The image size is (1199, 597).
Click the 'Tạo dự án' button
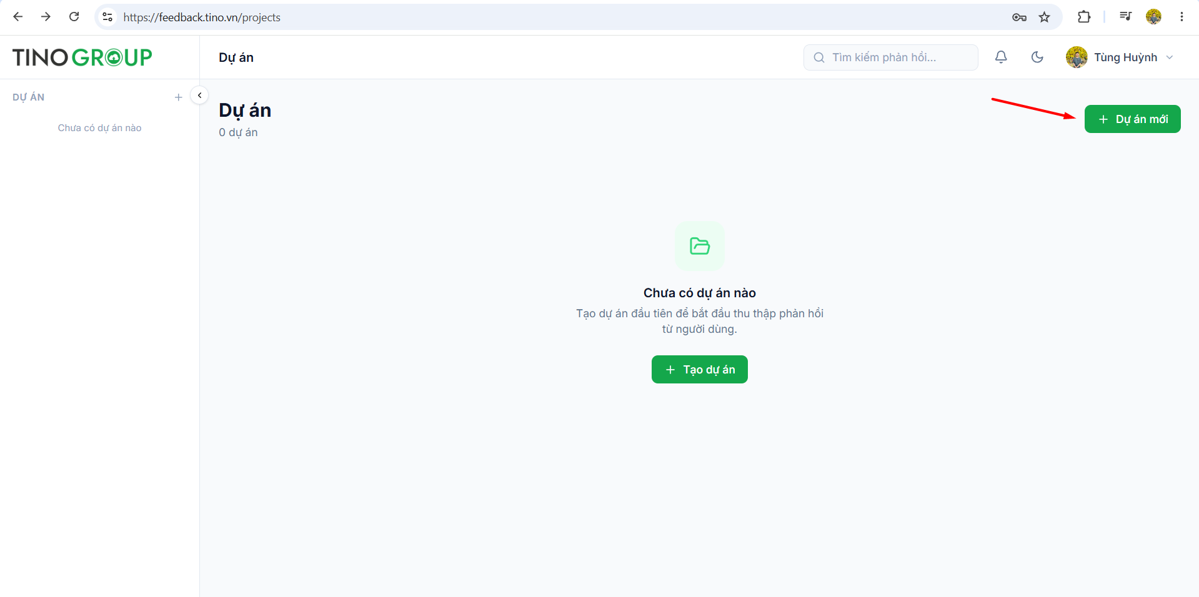[x=699, y=370]
